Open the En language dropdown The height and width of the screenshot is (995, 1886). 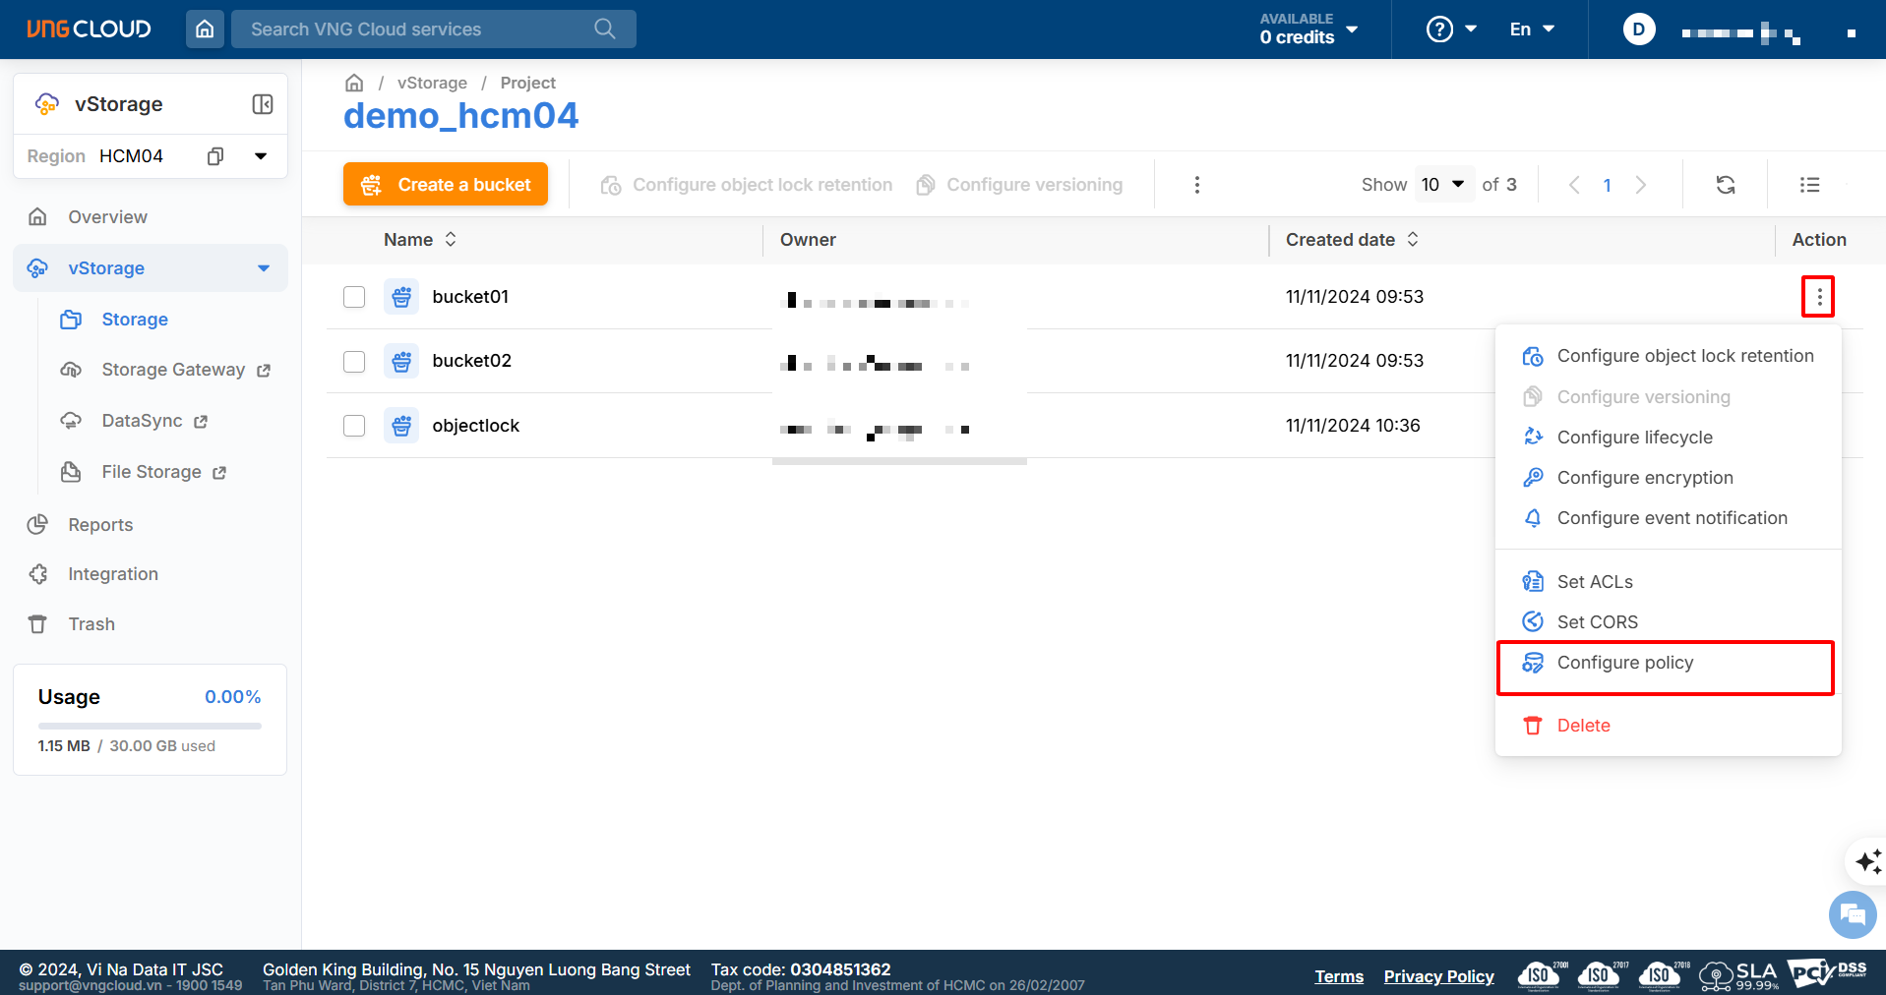(x=1532, y=29)
